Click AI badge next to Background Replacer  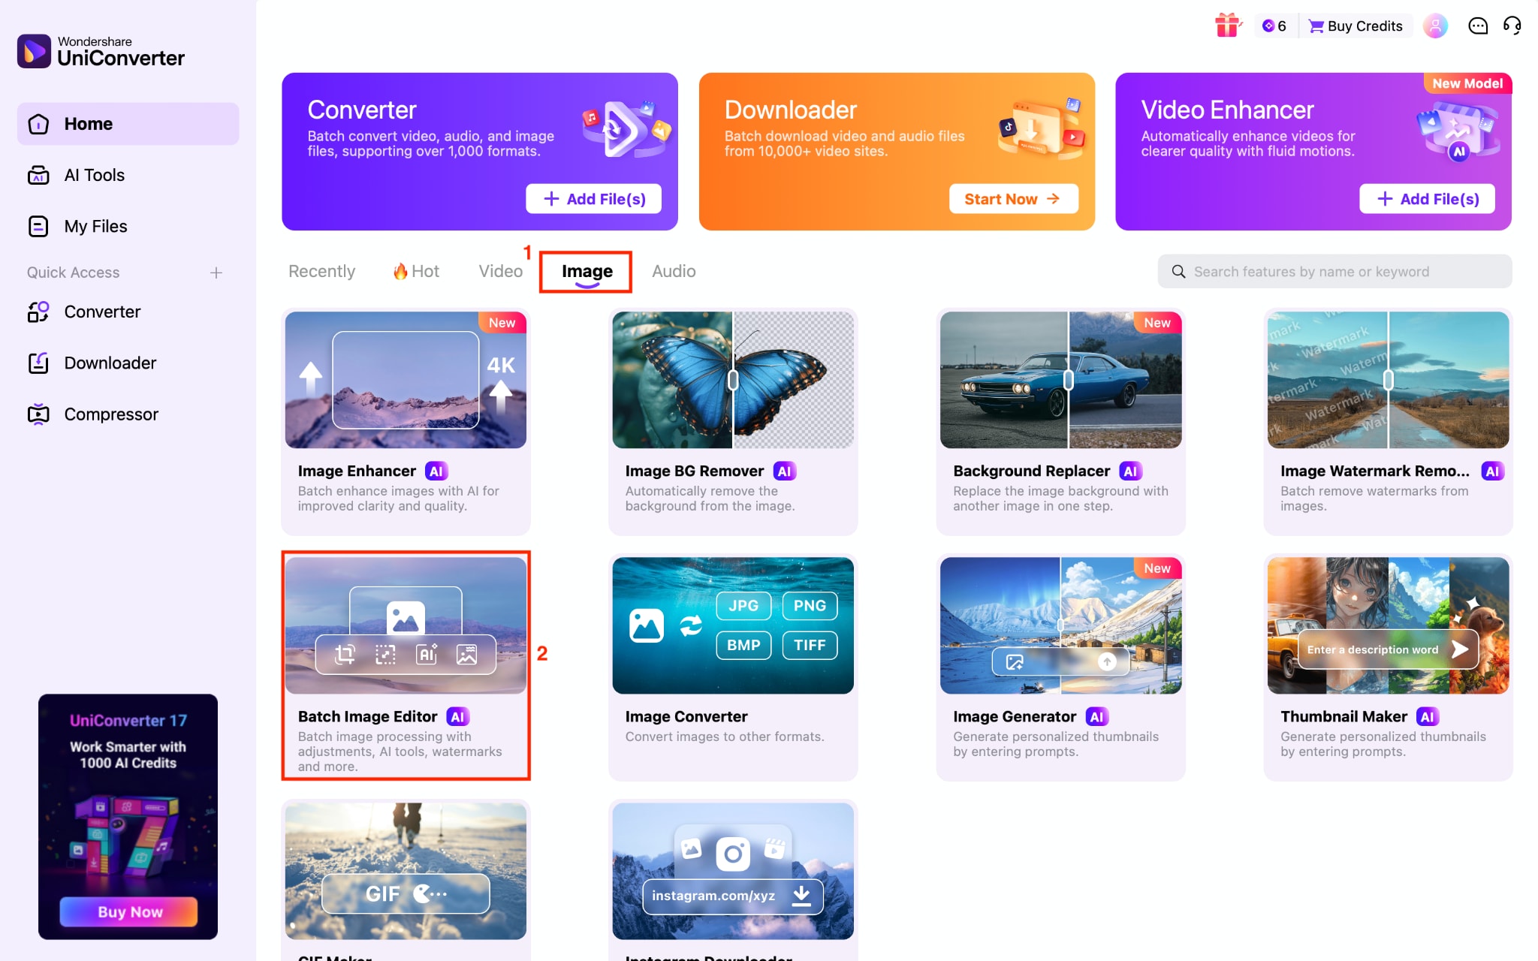click(x=1130, y=471)
